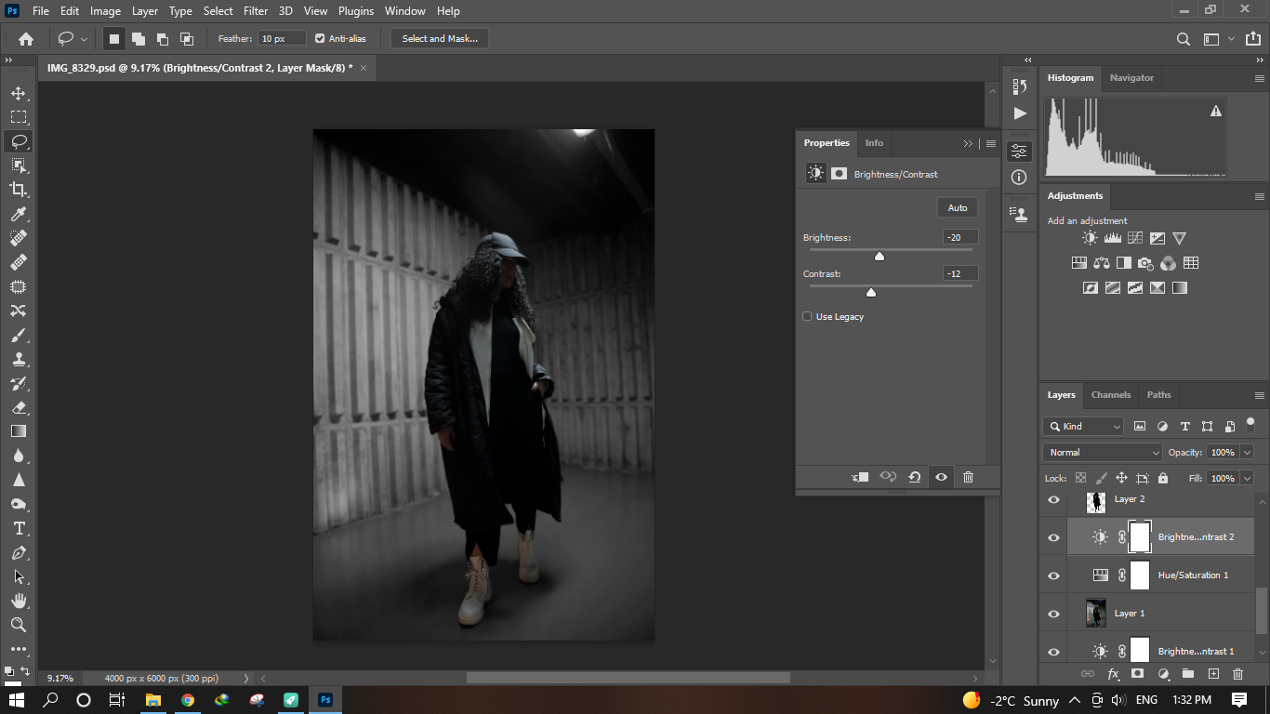Image resolution: width=1270 pixels, height=714 pixels.
Task: Add an Invert adjustment
Action: click(x=1091, y=288)
